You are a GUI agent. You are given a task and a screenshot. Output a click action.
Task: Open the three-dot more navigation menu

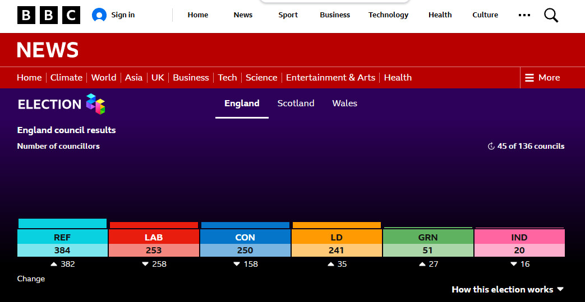pyautogui.click(x=524, y=15)
